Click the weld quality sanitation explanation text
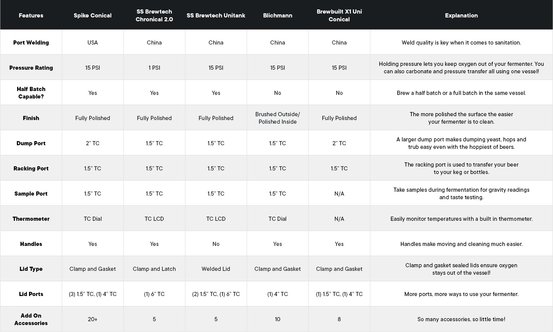 (461, 43)
